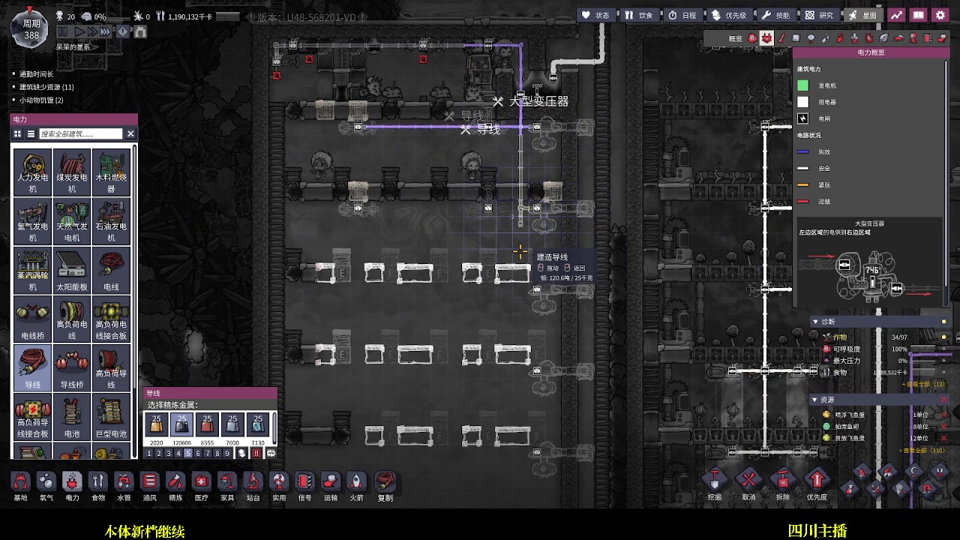The height and width of the screenshot is (540, 960).
Task: Activate the 优先度 priority tool
Action: coord(817,484)
